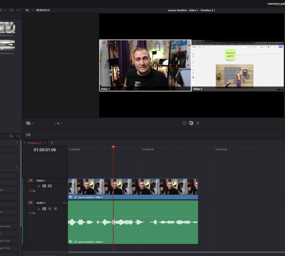Toggle auto track selector on Video 1

coord(44,186)
